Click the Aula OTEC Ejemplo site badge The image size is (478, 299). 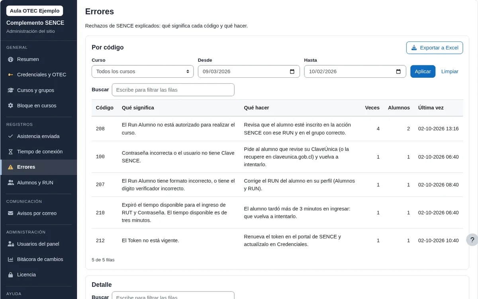(x=35, y=11)
